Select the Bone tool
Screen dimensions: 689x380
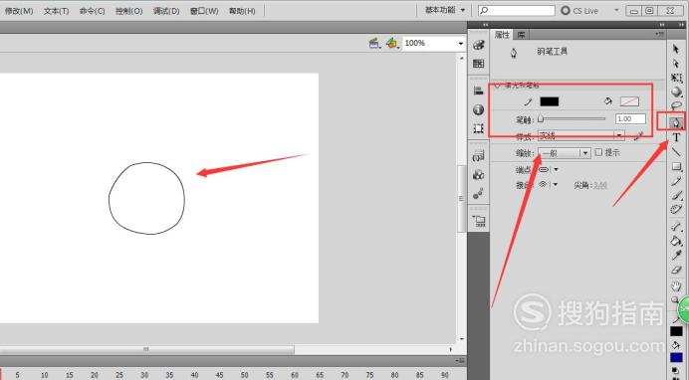676,227
